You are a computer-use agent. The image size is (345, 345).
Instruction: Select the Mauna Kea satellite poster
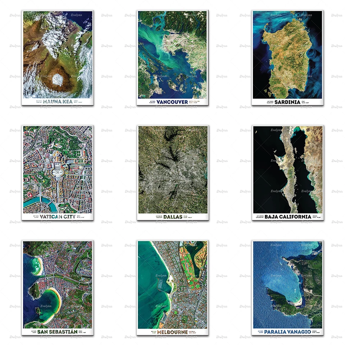pyautogui.click(x=57, y=57)
